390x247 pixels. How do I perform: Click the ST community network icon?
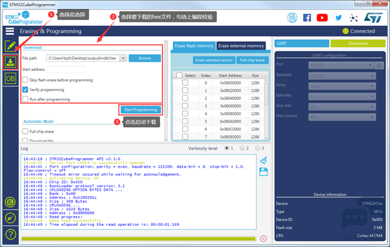click(353, 18)
